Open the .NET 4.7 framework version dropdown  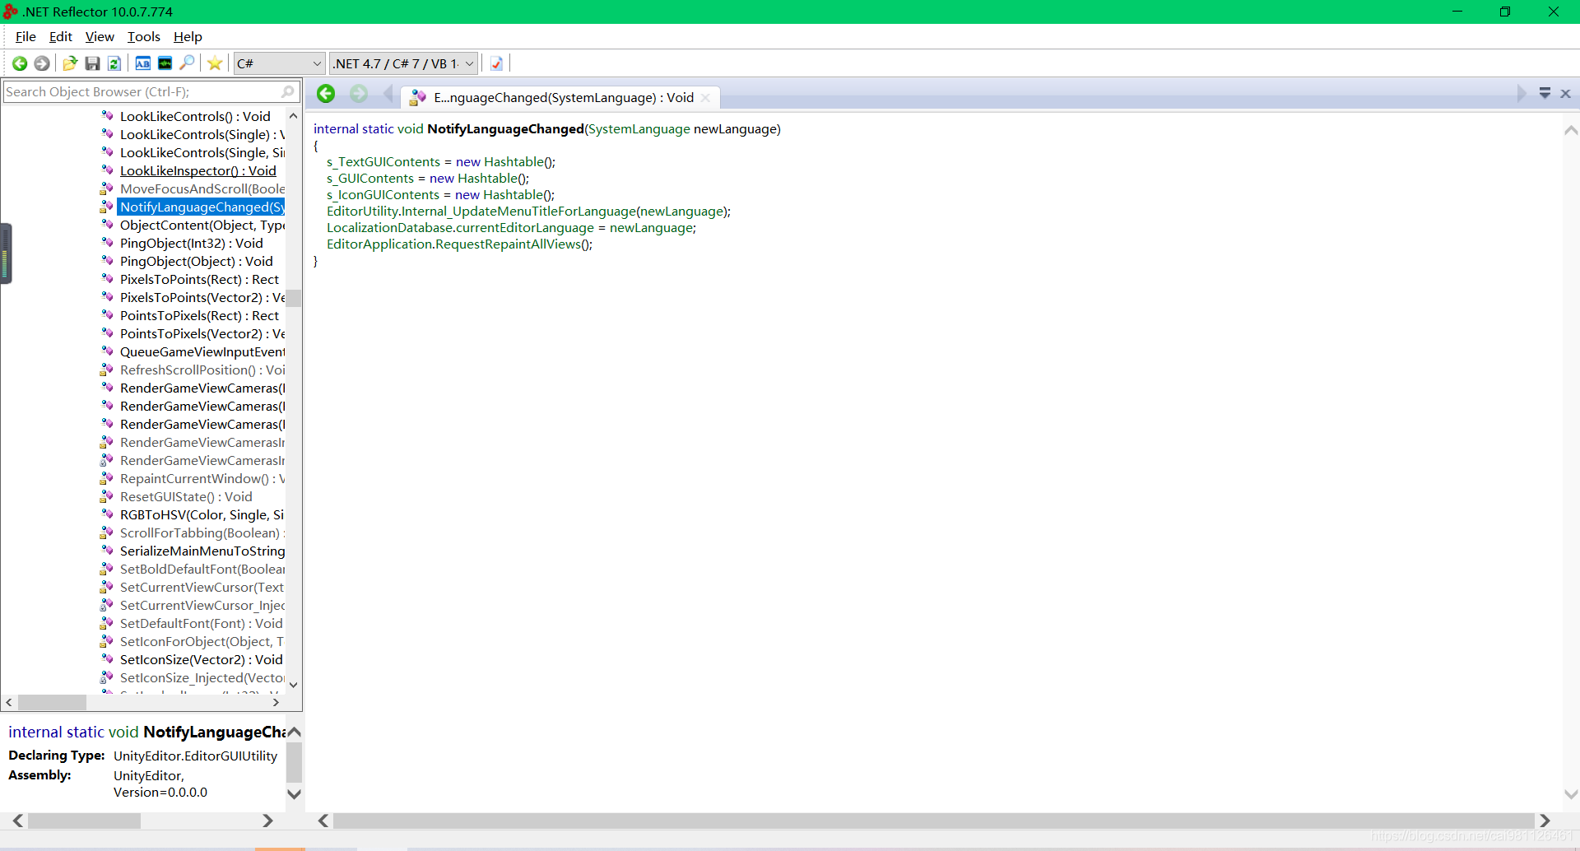(x=404, y=63)
